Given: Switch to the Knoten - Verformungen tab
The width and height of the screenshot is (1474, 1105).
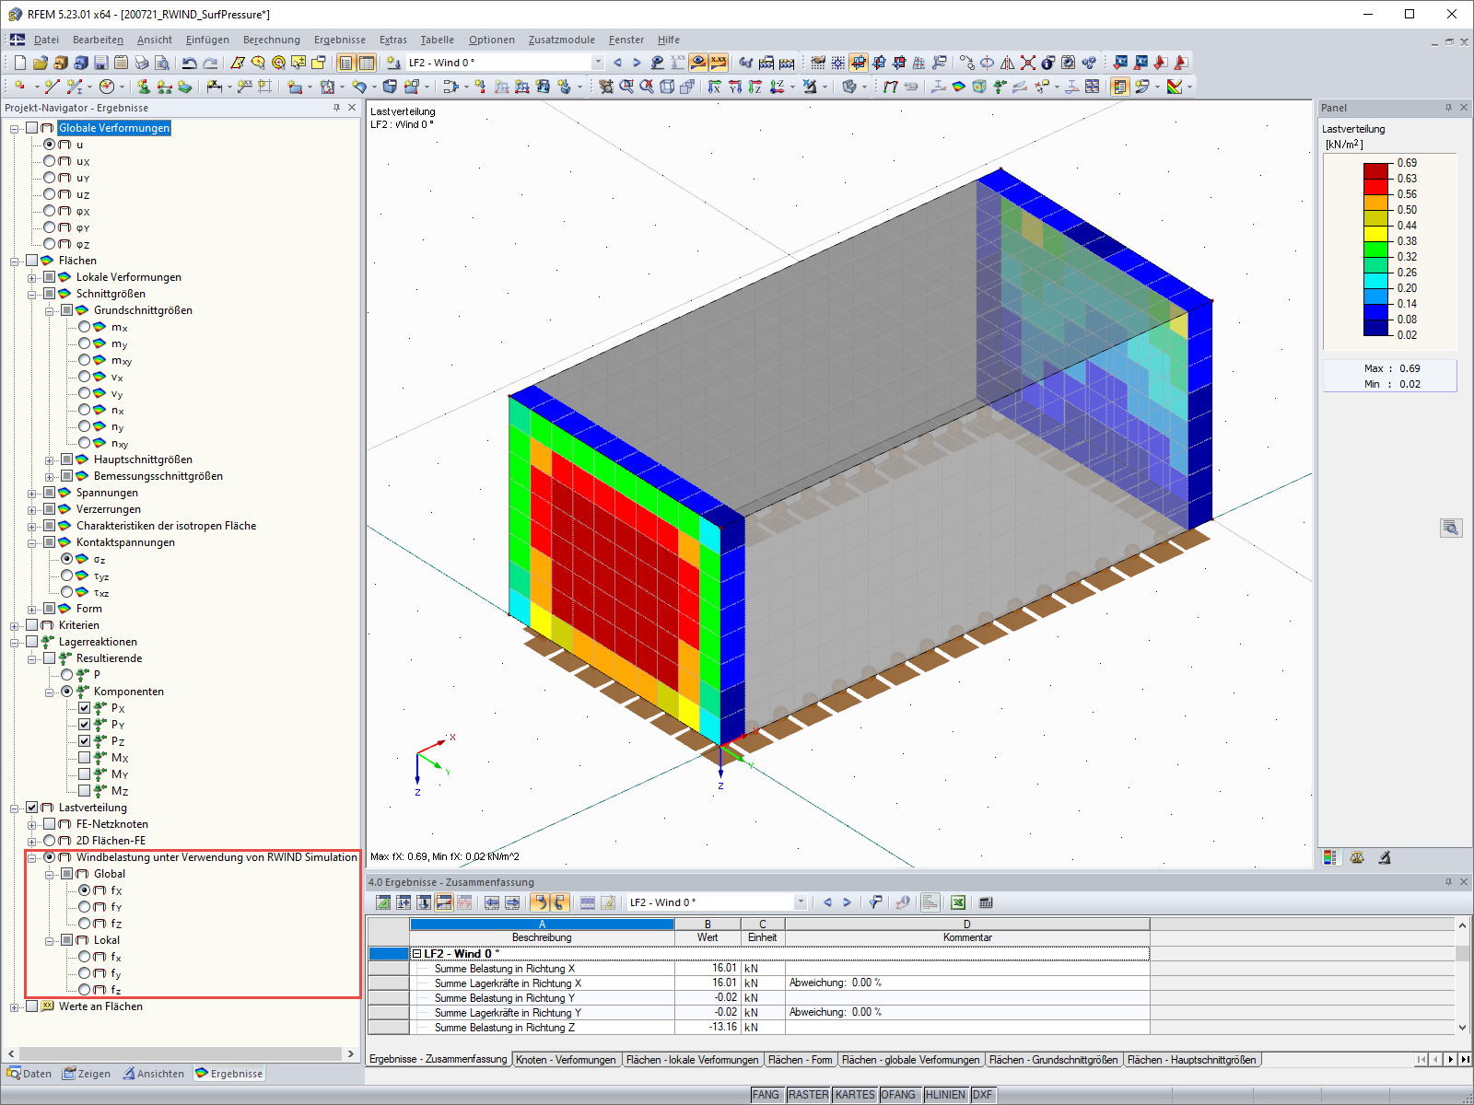Looking at the screenshot, I should coord(566,1060).
